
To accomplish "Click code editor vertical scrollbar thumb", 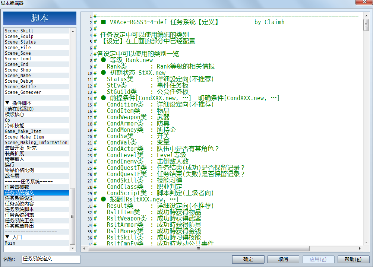I will click(x=366, y=25).
